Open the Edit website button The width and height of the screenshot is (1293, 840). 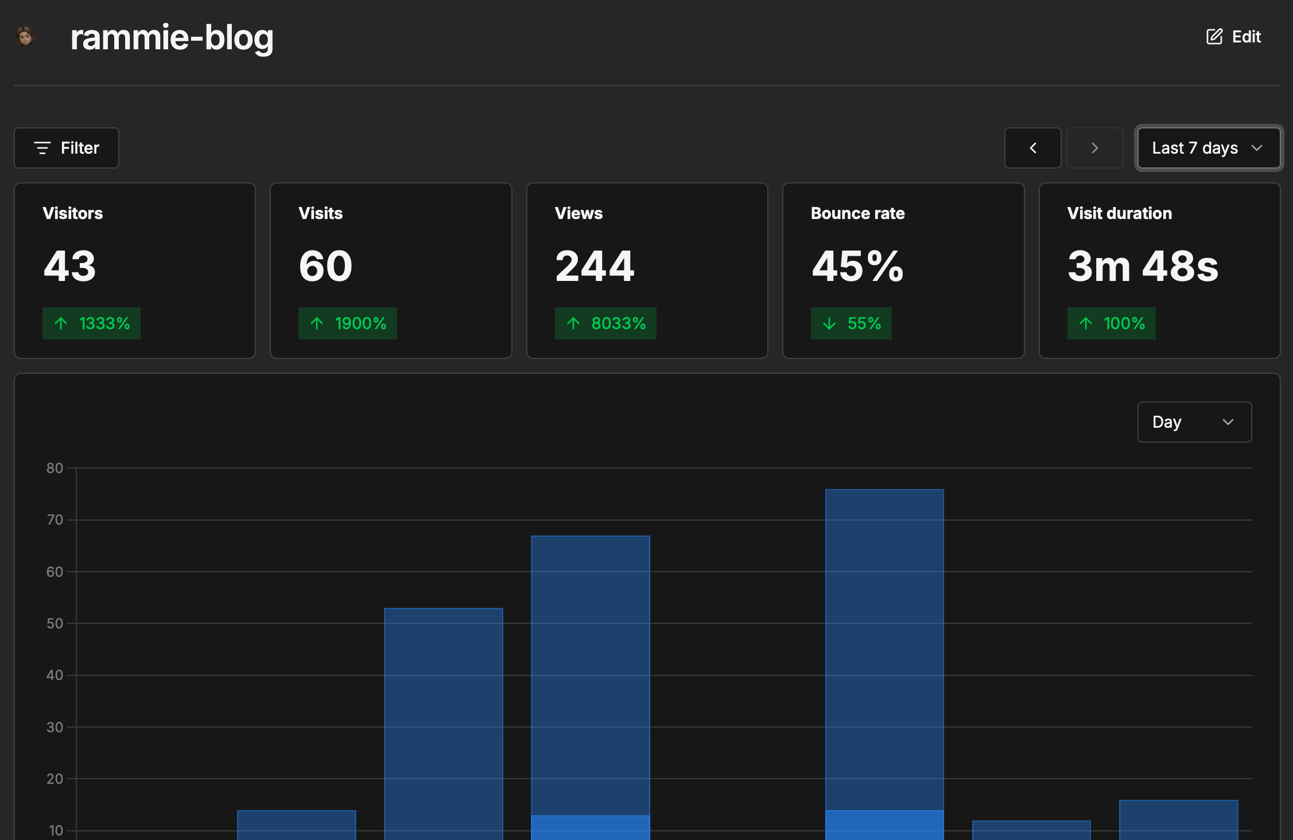[1233, 37]
